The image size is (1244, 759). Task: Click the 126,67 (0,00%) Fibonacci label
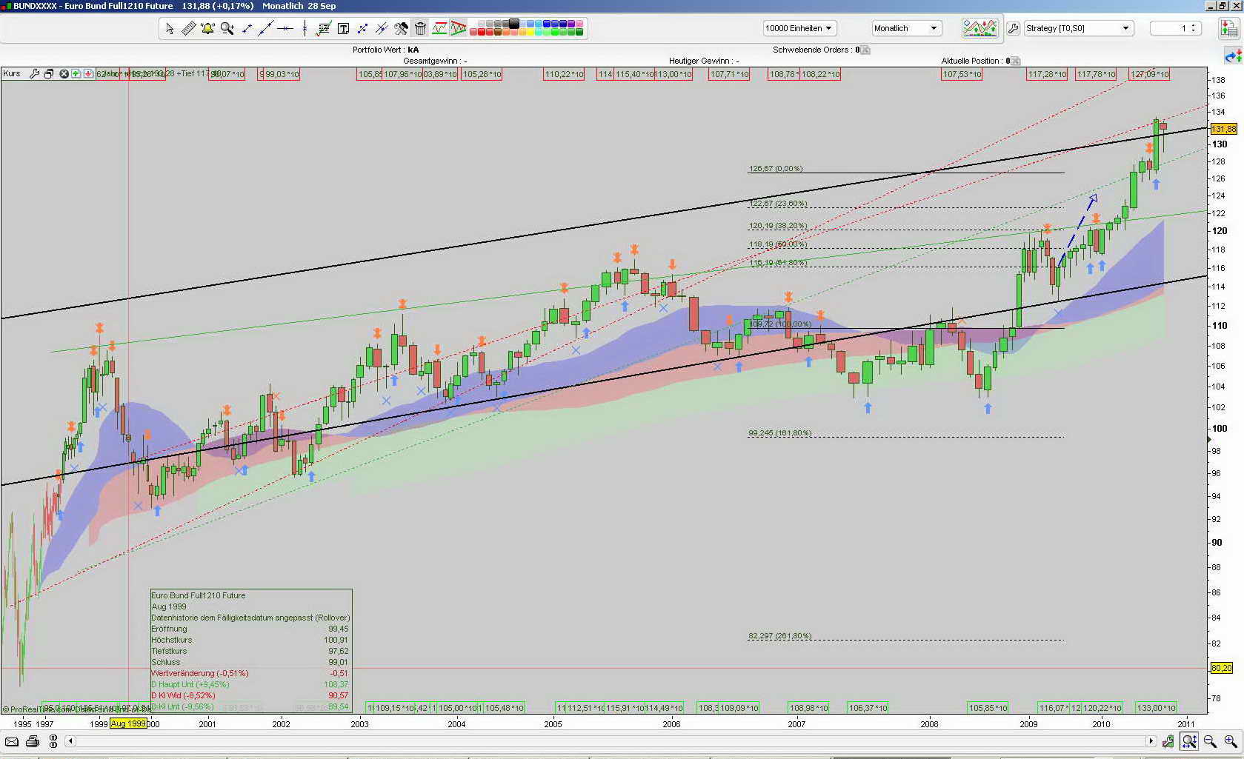pyautogui.click(x=776, y=169)
